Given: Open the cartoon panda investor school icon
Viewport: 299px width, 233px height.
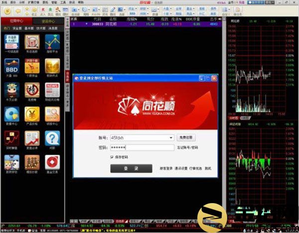Looking at the screenshot, I should pyautogui.click(x=12, y=162).
